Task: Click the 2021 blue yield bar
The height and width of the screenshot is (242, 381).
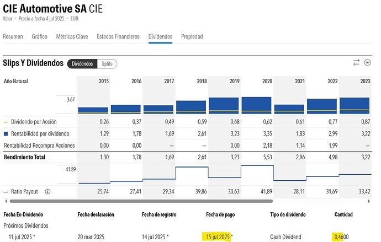Action: pos(289,109)
